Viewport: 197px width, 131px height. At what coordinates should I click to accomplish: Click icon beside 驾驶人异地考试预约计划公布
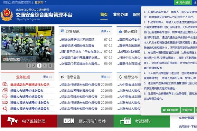click(5, 102)
